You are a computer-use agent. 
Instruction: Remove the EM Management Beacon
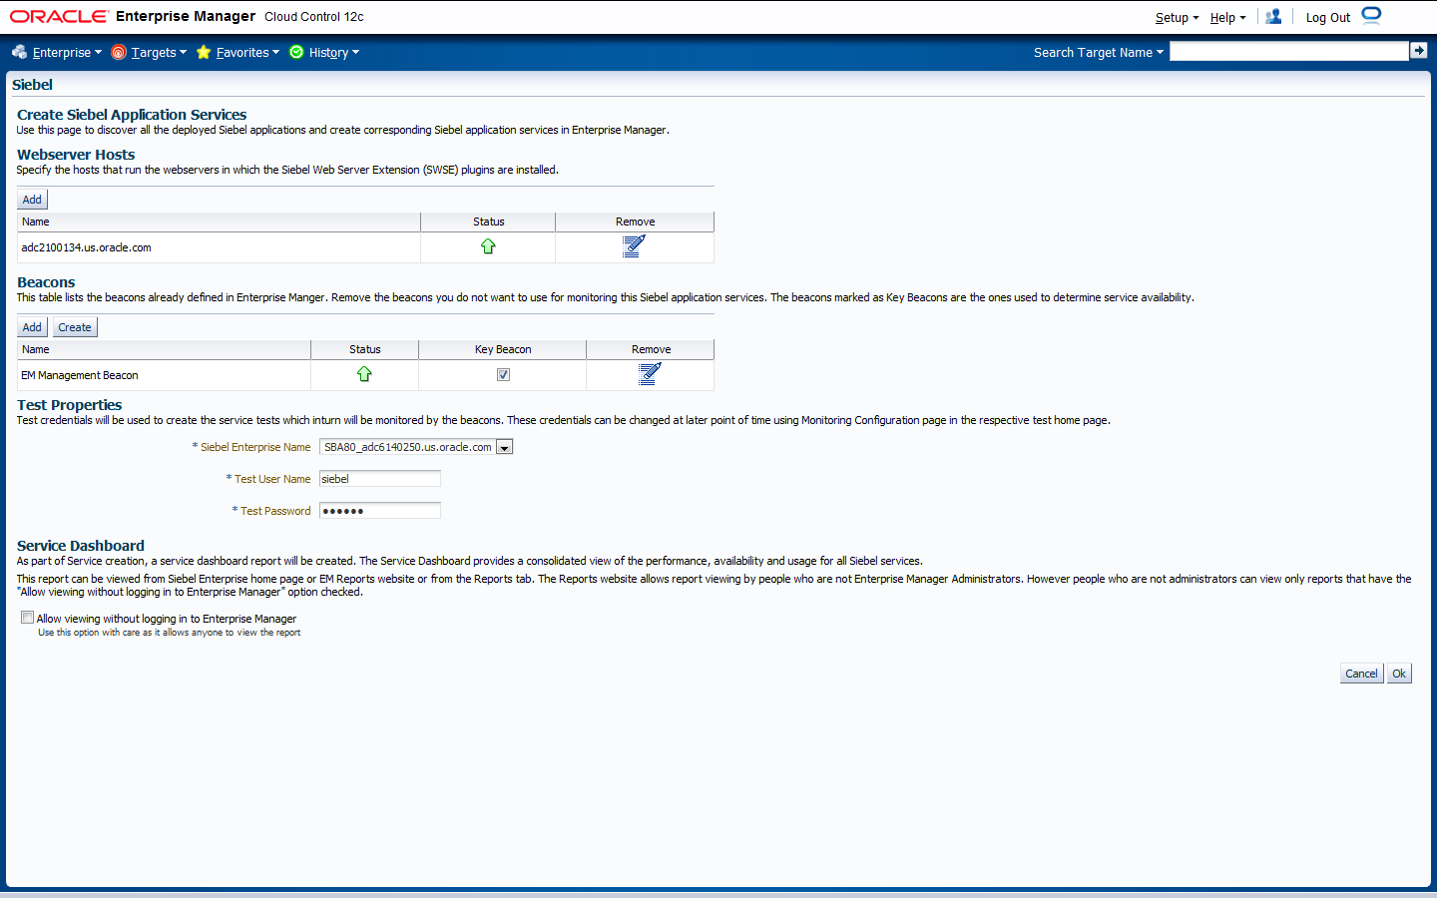(x=650, y=374)
